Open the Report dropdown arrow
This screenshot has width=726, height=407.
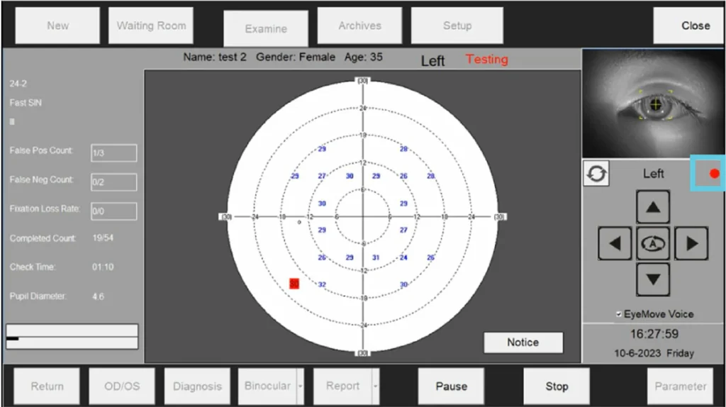376,386
